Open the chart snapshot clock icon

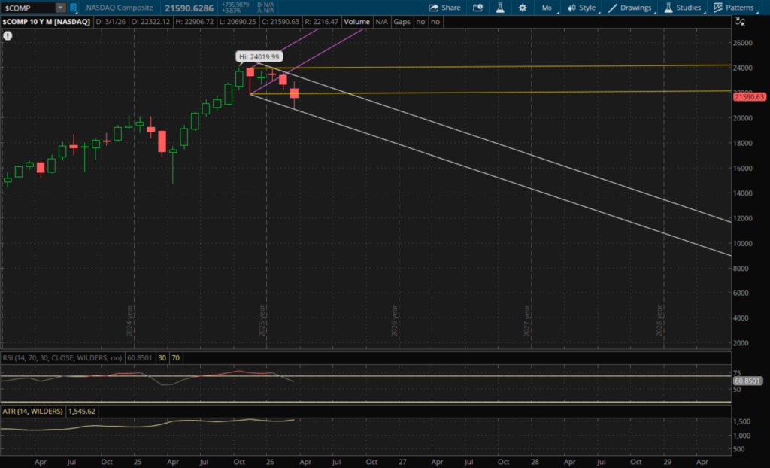(479, 8)
